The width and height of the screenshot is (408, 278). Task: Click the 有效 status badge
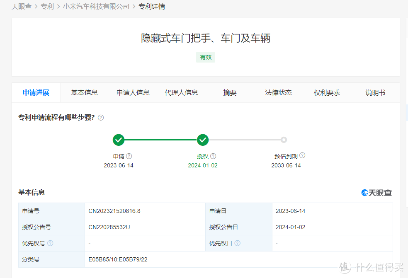click(x=206, y=57)
